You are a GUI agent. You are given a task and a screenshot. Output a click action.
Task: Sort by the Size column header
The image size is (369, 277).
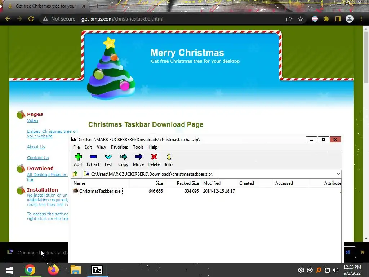(x=147, y=183)
